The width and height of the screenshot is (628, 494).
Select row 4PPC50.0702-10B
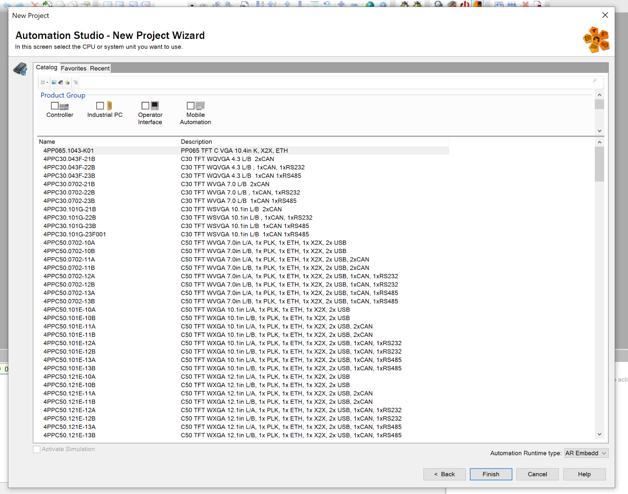[x=243, y=251]
